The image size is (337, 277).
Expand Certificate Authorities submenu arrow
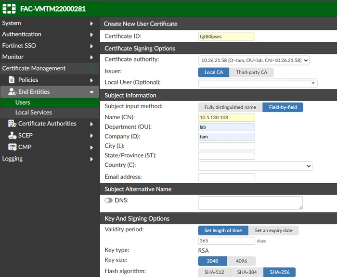[x=91, y=124]
